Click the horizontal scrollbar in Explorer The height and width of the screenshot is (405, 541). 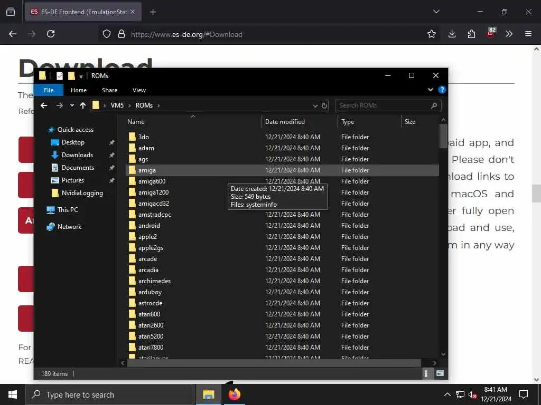[274, 363]
